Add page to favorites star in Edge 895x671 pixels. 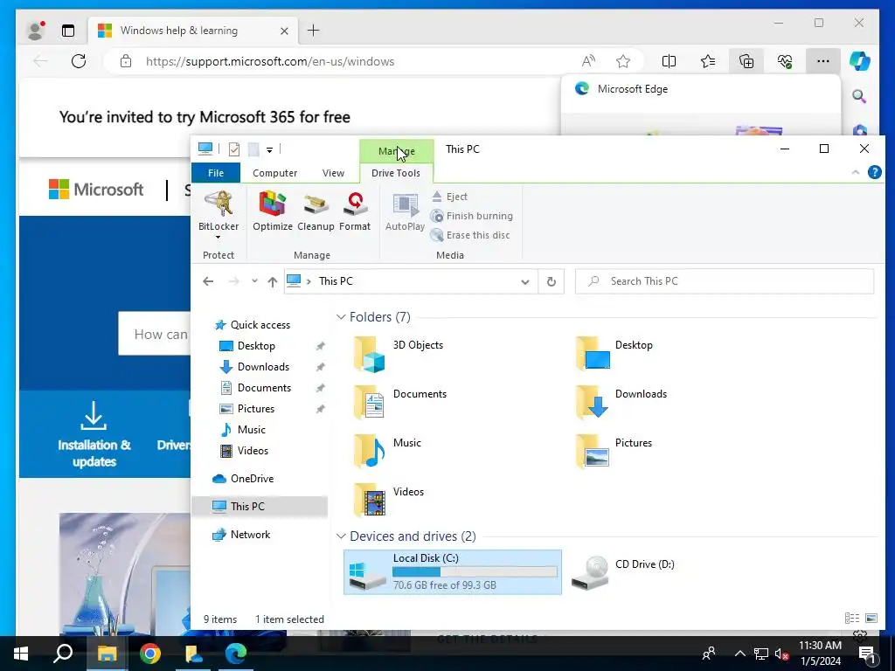pyautogui.click(x=623, y=61)
